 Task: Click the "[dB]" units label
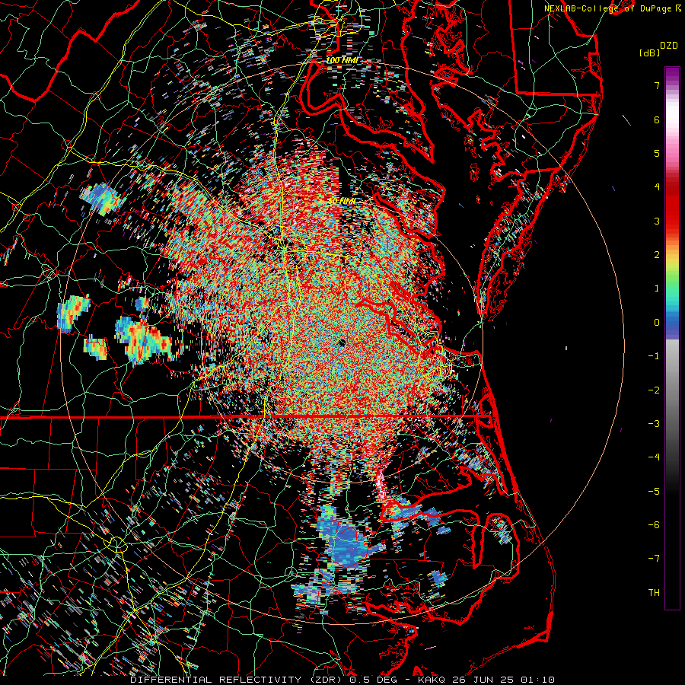point(649,53)
